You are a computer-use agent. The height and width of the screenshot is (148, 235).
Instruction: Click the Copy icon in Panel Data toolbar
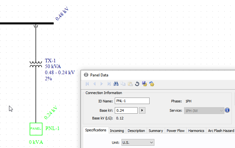coord(123,84)
